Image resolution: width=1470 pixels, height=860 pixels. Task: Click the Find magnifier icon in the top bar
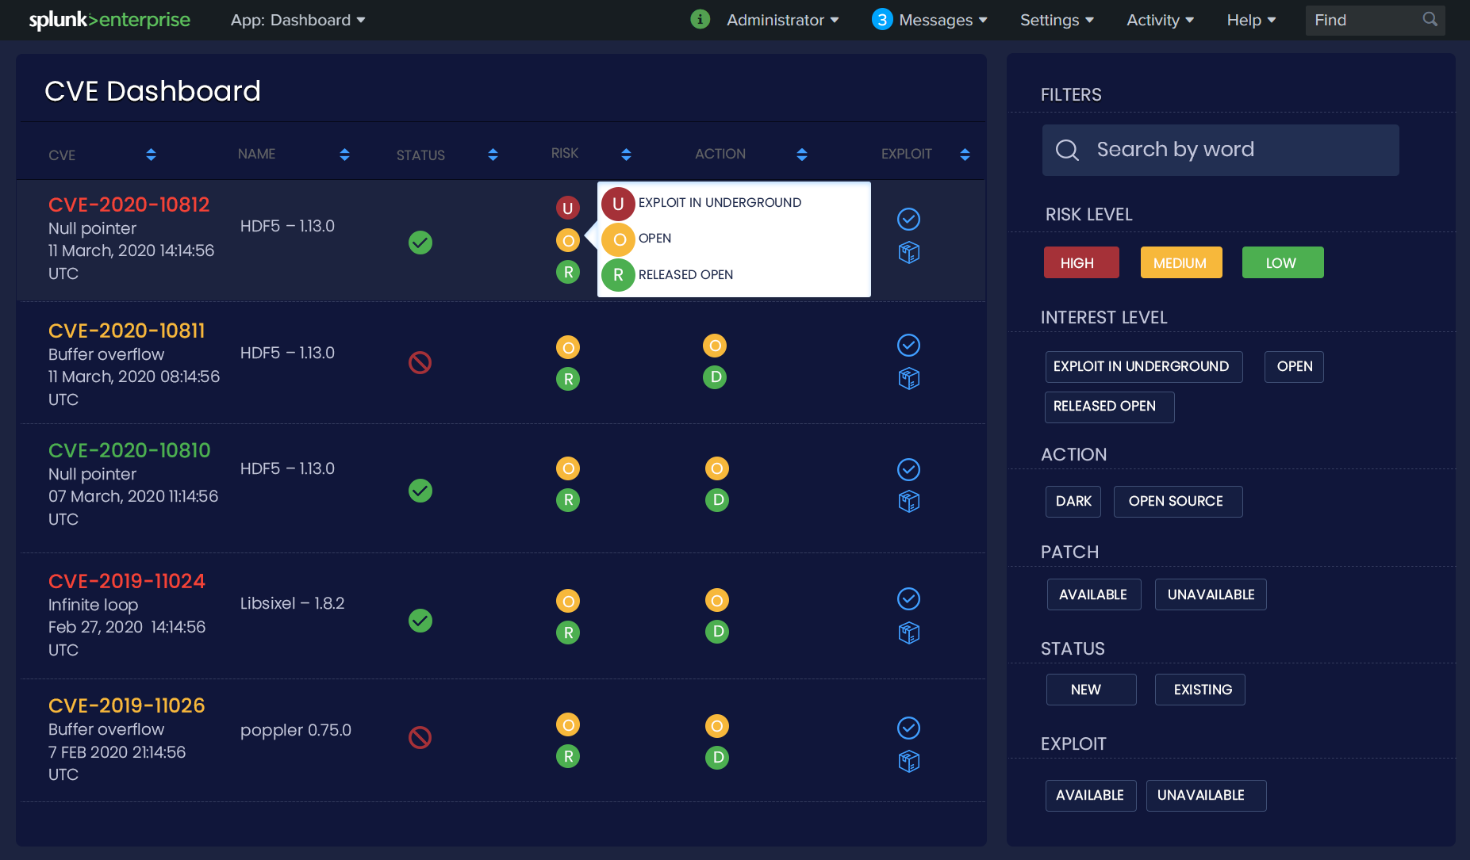1429,19
